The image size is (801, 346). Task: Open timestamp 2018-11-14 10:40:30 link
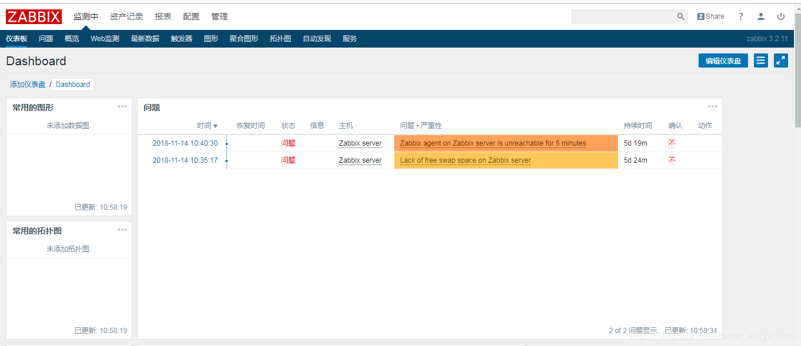(185, 143)
